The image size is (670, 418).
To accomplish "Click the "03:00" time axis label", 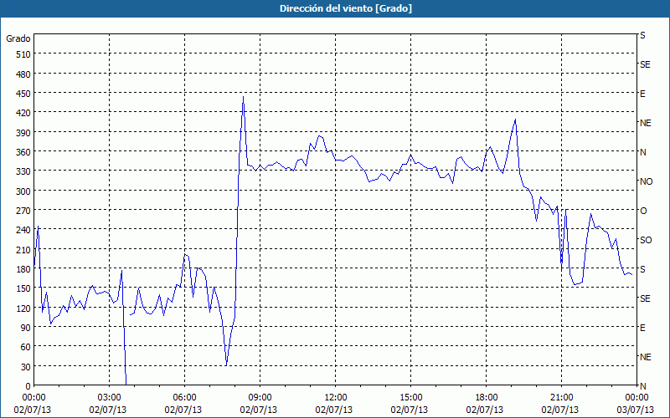I will 110,398.
